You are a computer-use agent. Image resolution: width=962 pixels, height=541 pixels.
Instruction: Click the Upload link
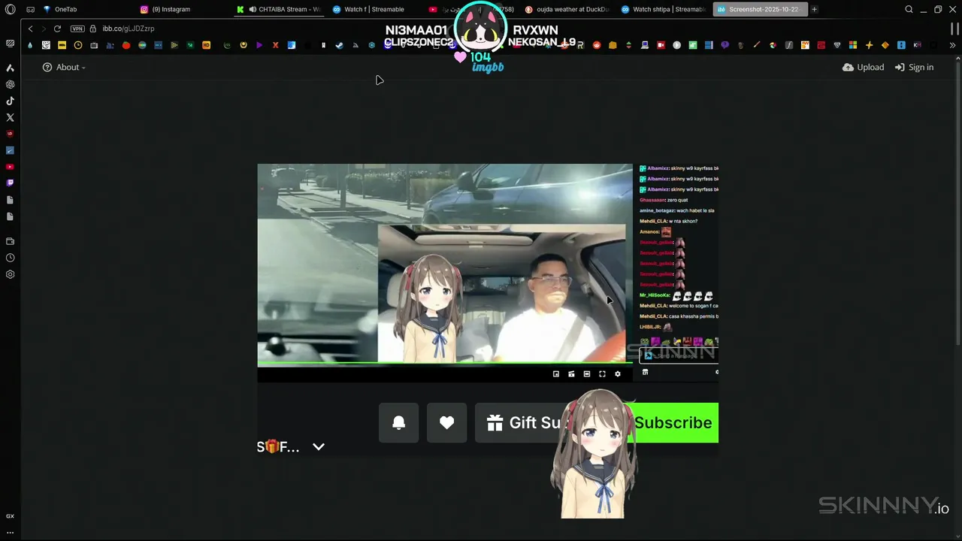[864, 67]
